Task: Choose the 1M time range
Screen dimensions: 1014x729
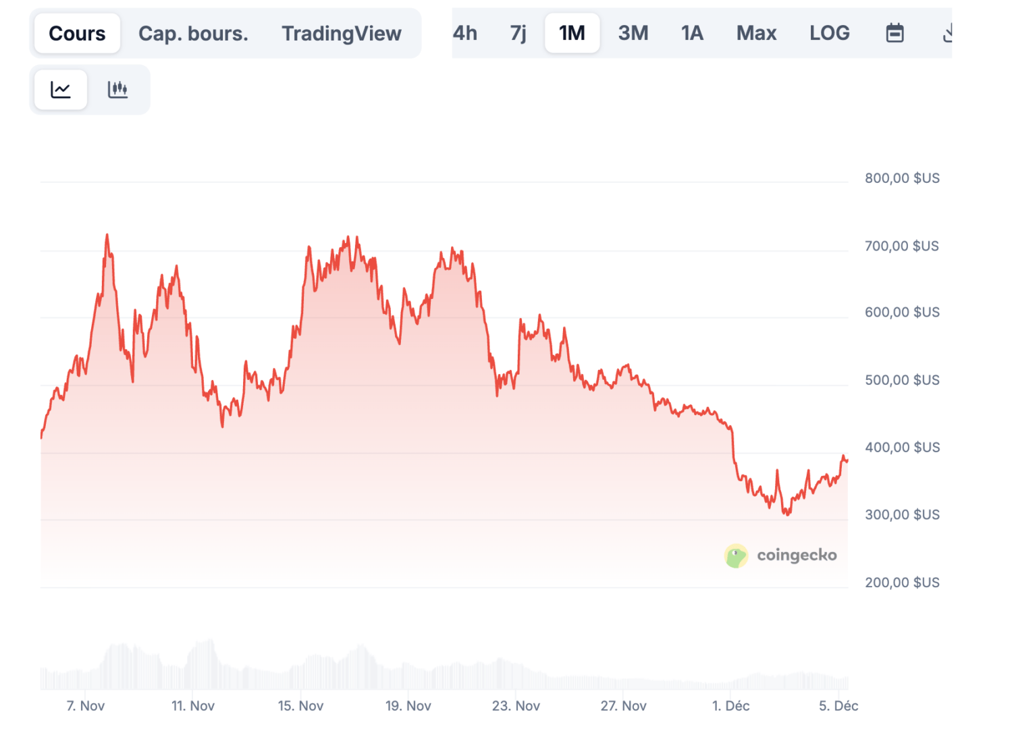Action: click(572, 33)
